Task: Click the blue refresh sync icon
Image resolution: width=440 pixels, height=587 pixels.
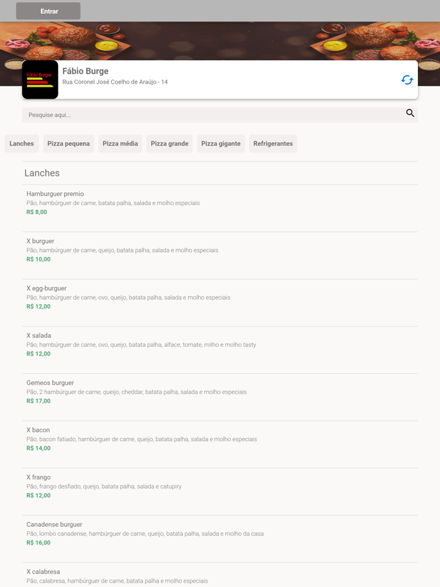Action: tap(407, 80)
